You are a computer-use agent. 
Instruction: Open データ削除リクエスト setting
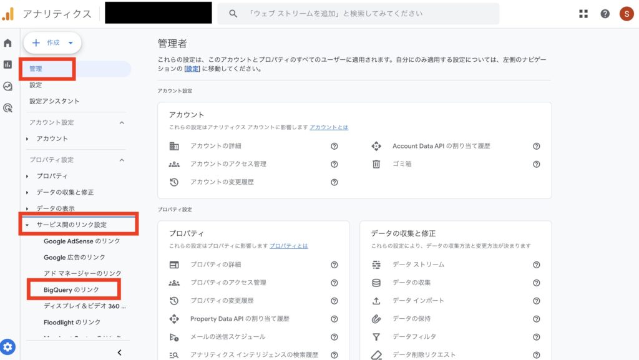424,354
